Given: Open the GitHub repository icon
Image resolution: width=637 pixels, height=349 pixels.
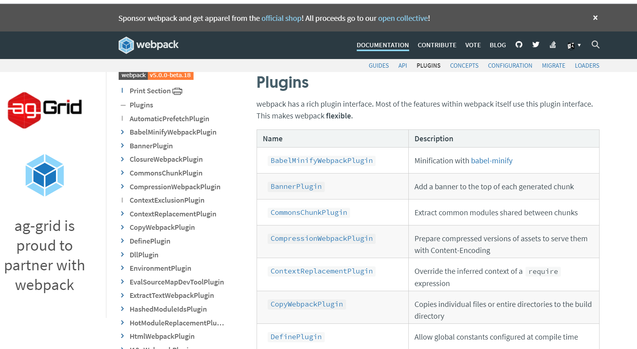Looking at the screenshot, I should [519, 44].
